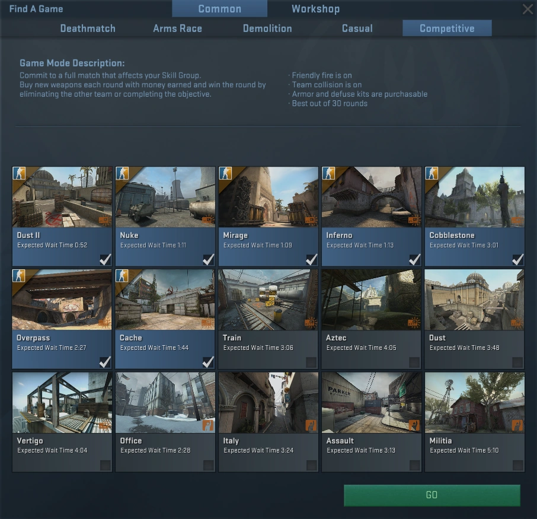
Task: Deselect the Cobblestone map checkbox
Action: [518, 259]
